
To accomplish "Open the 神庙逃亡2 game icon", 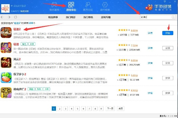I will tap(6, 93).
